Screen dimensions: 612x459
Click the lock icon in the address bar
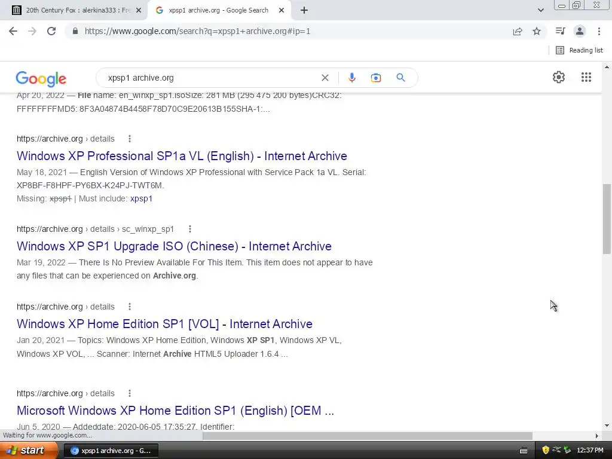click(75, 31)
